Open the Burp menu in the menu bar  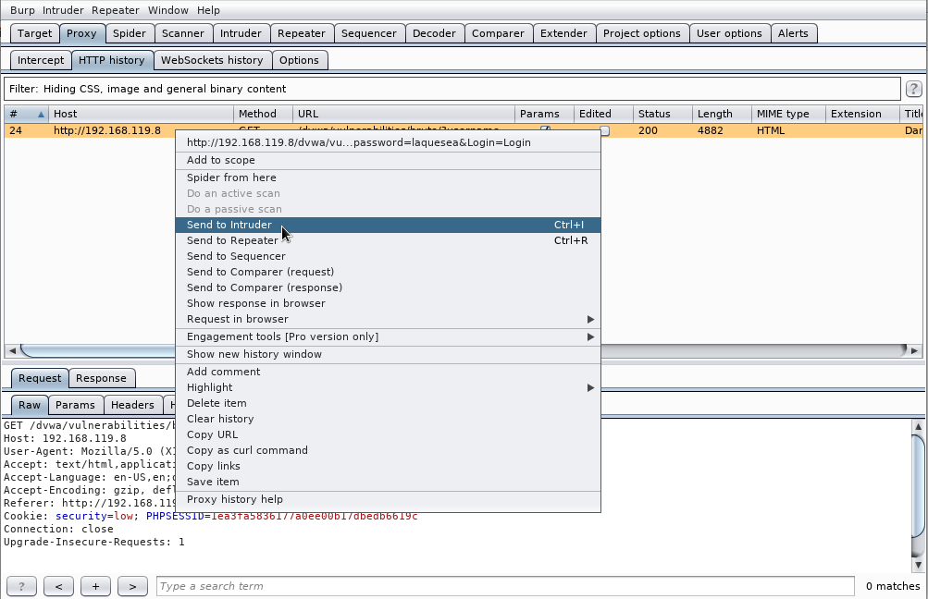(22, 10)
